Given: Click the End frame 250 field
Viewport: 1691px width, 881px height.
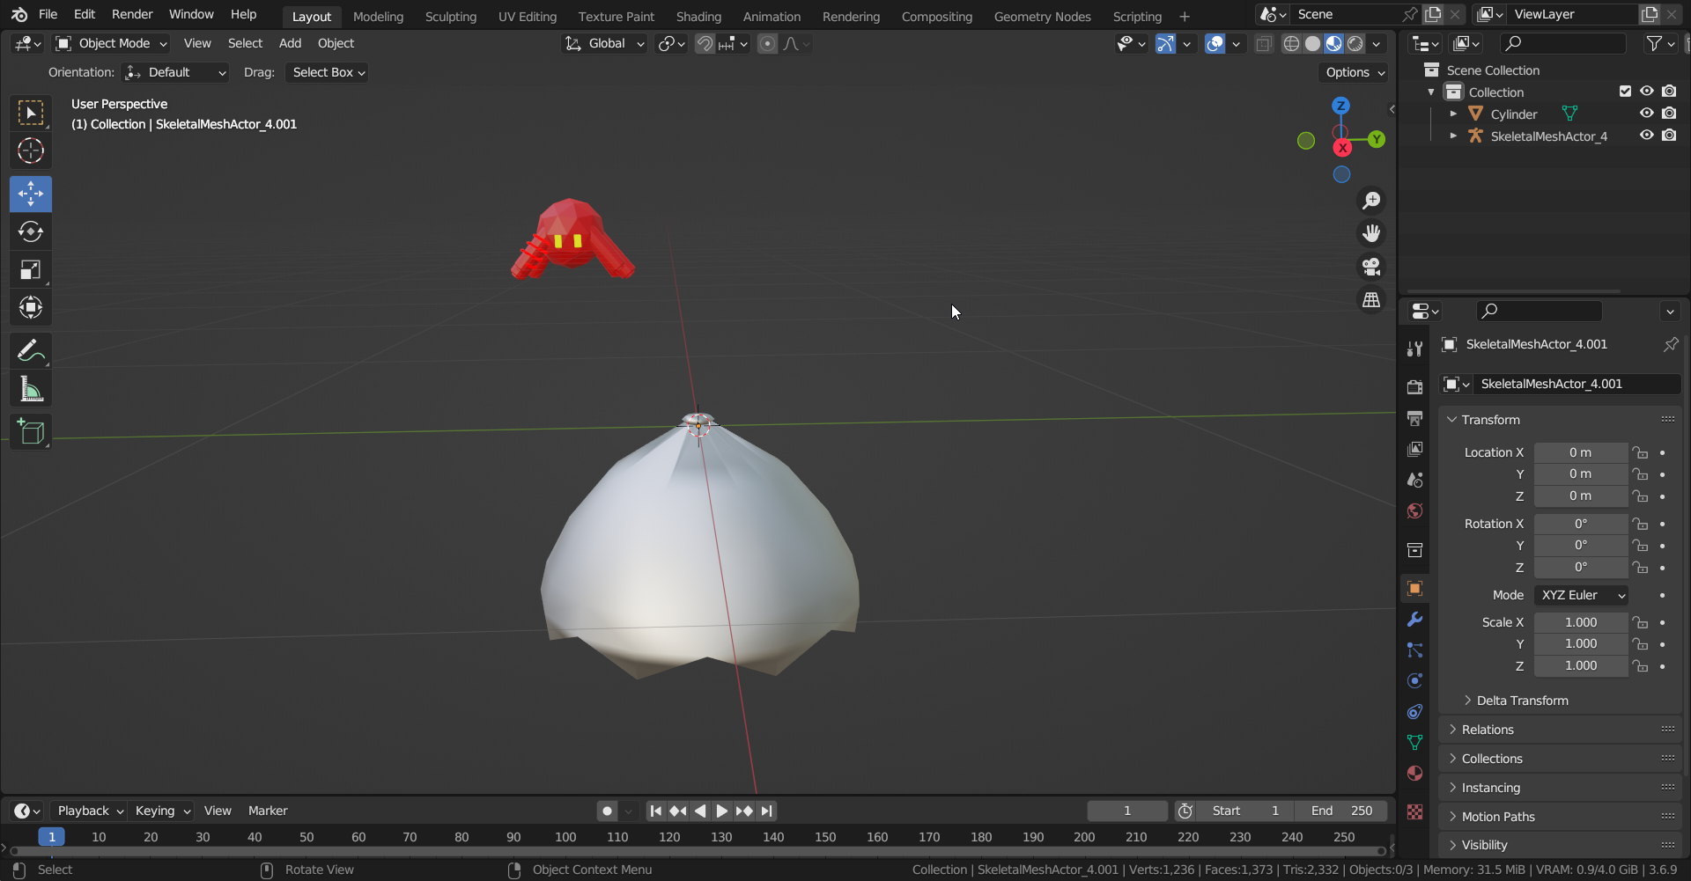Looking at the screenshot, I should 1341,811.
